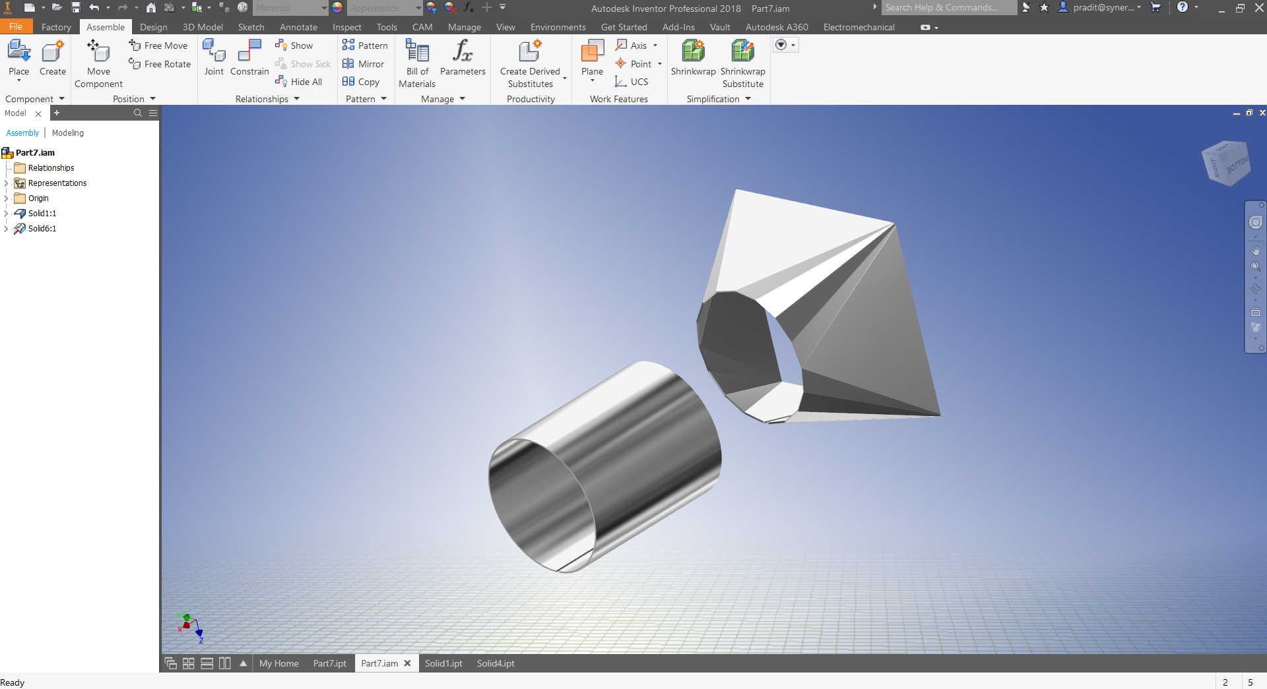Toggle Show Sick relationships

pyautogui.click(x=303, y=63)
